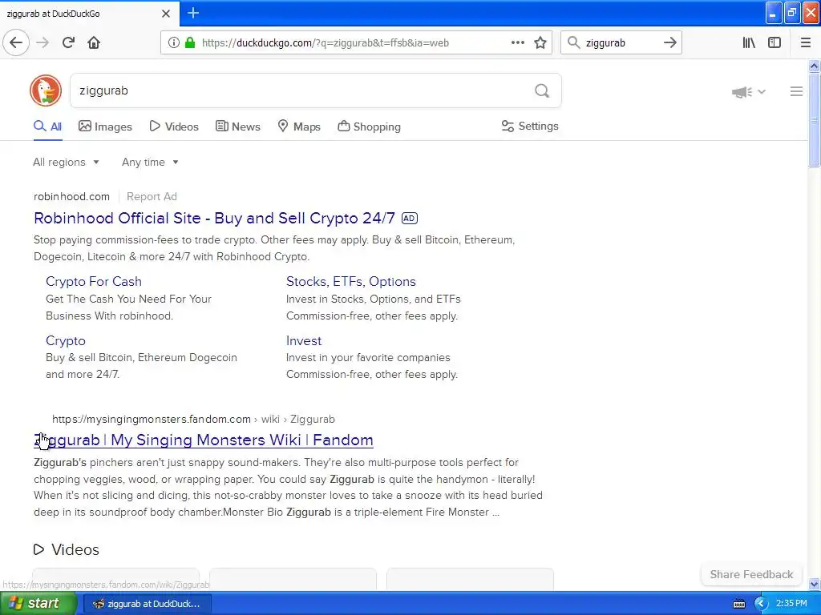Run search with DuckDuckGo magnifier button

[x=542, y=91]
